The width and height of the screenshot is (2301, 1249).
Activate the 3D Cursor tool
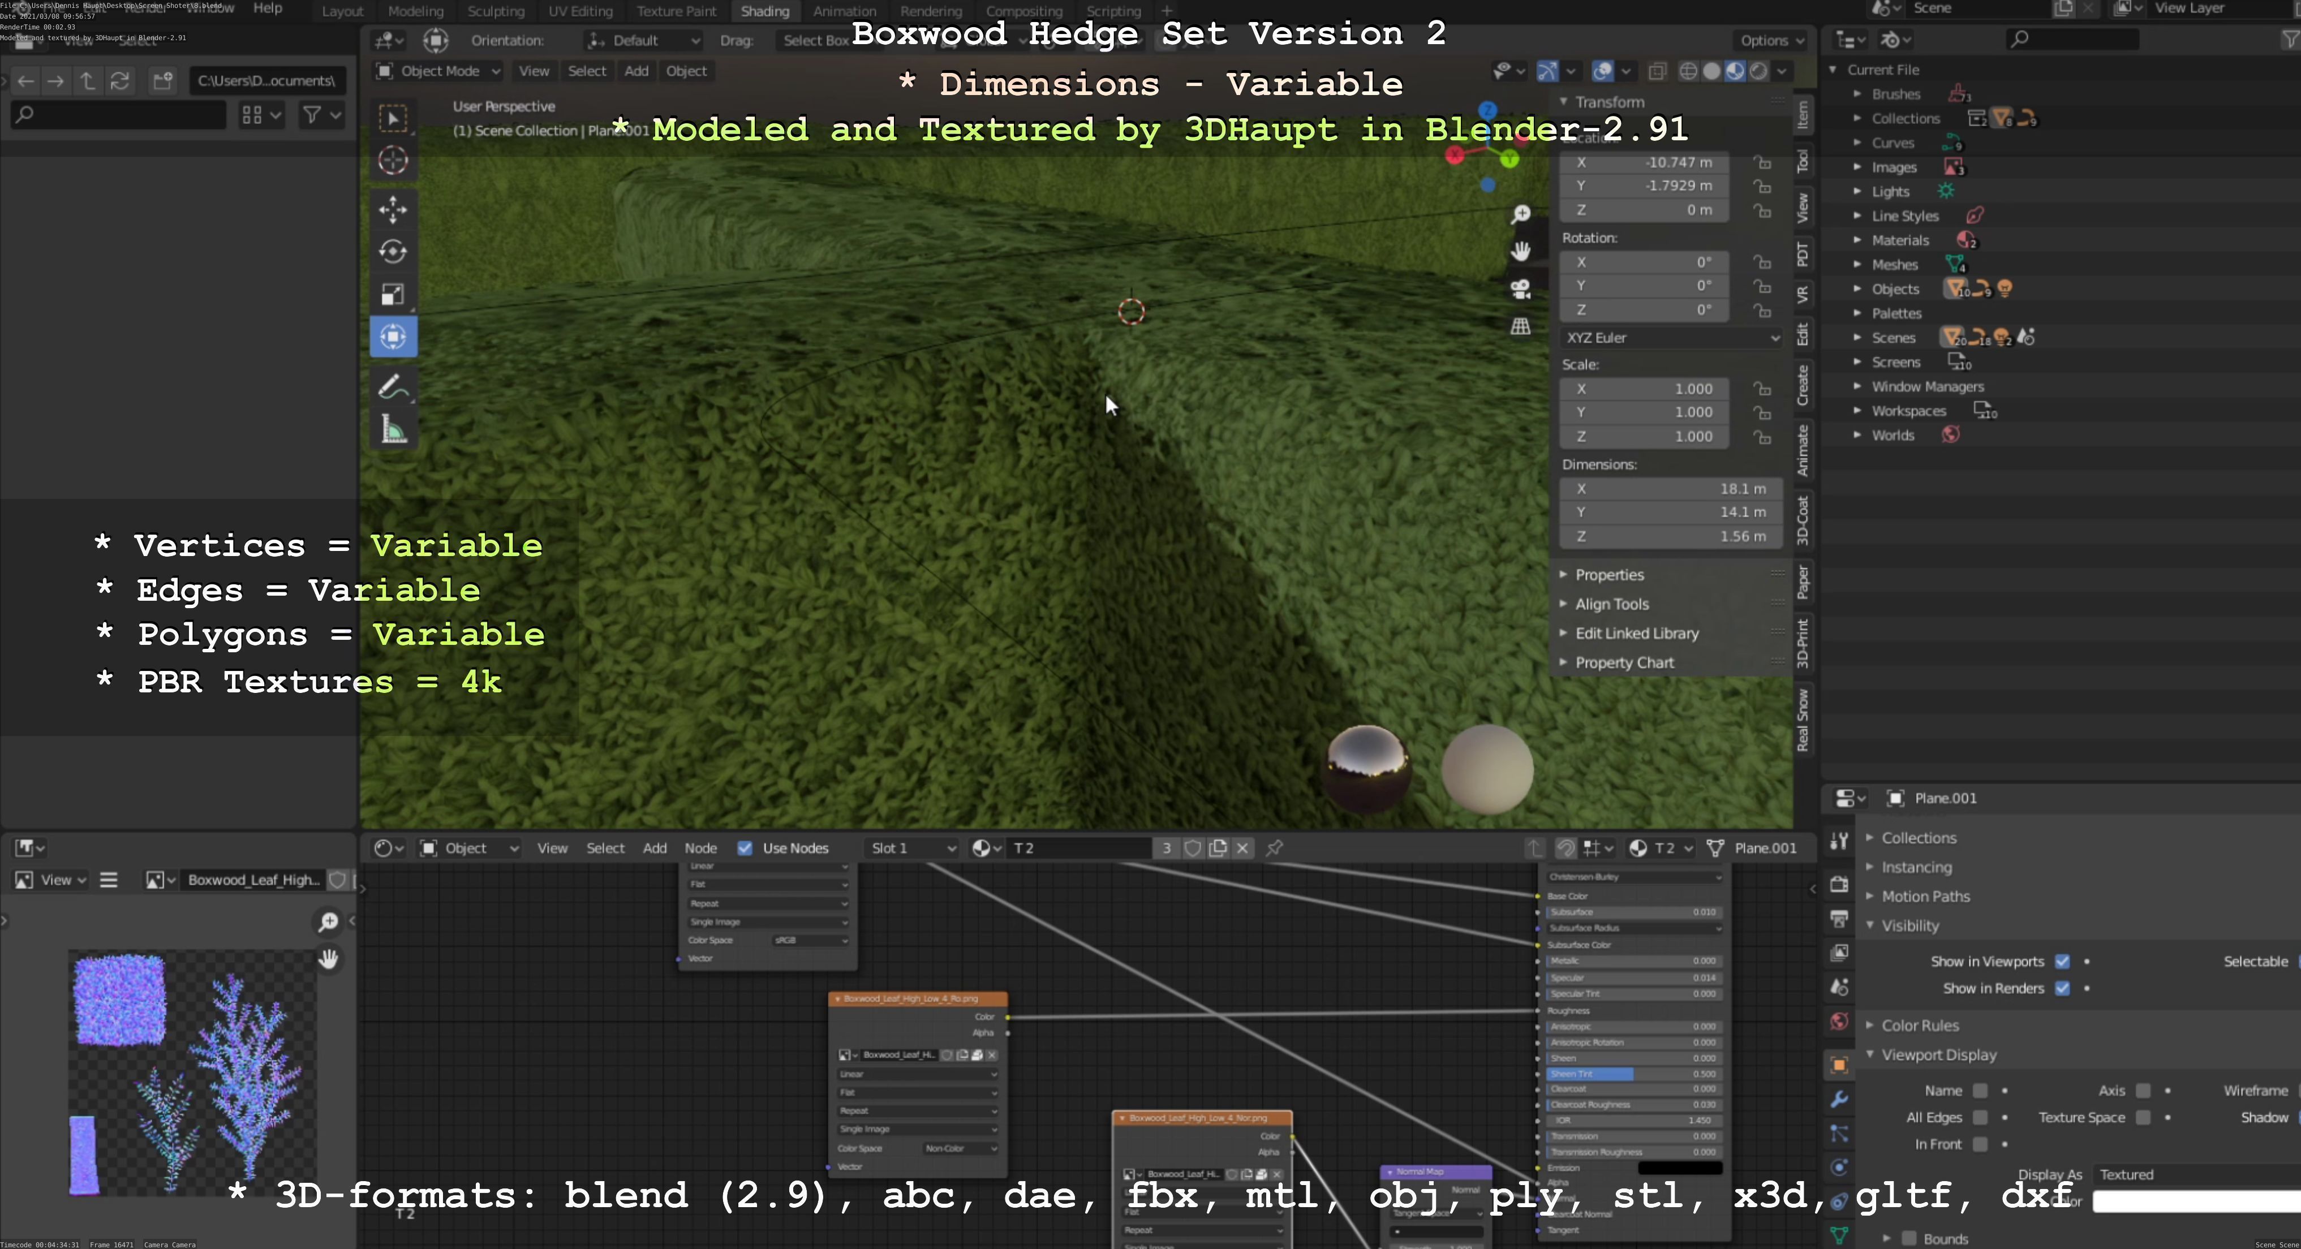[x=393, y=161]
